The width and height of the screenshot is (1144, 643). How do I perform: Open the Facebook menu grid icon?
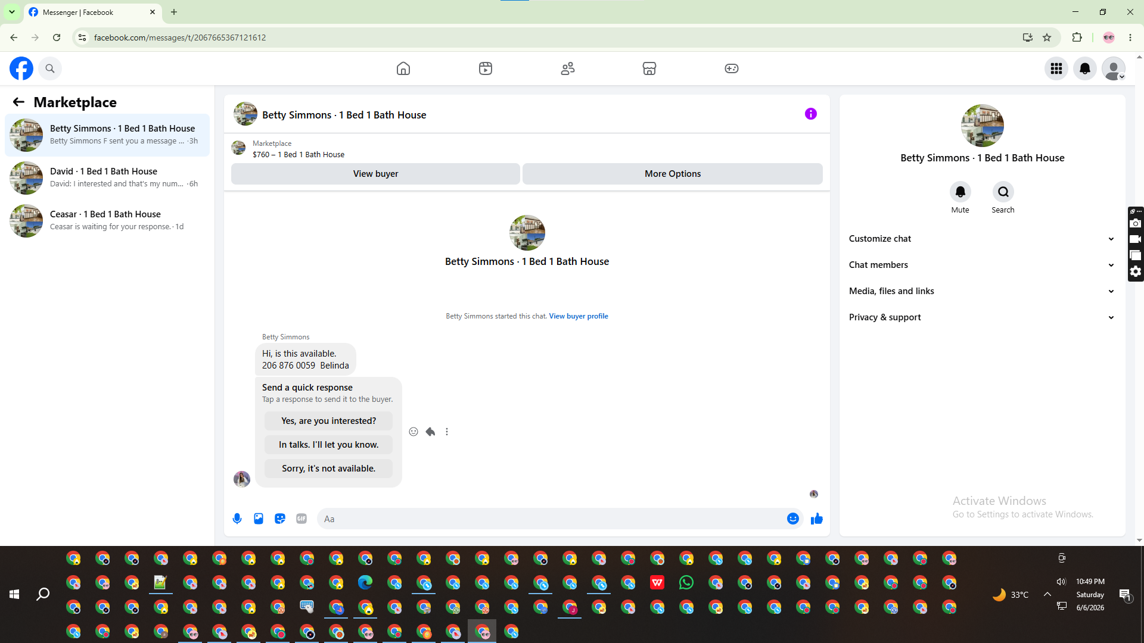tap(1056, 68)
